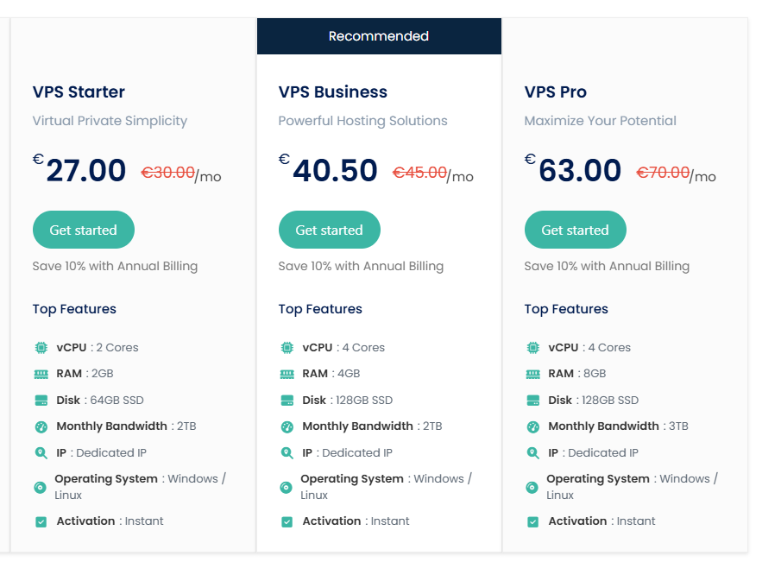Click the Monthly Bandwidth gauge icon in VPS Business

pos(287,426)
